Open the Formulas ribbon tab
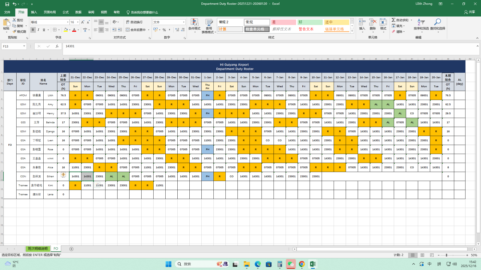The image size is (481, 270). [66, 12]
